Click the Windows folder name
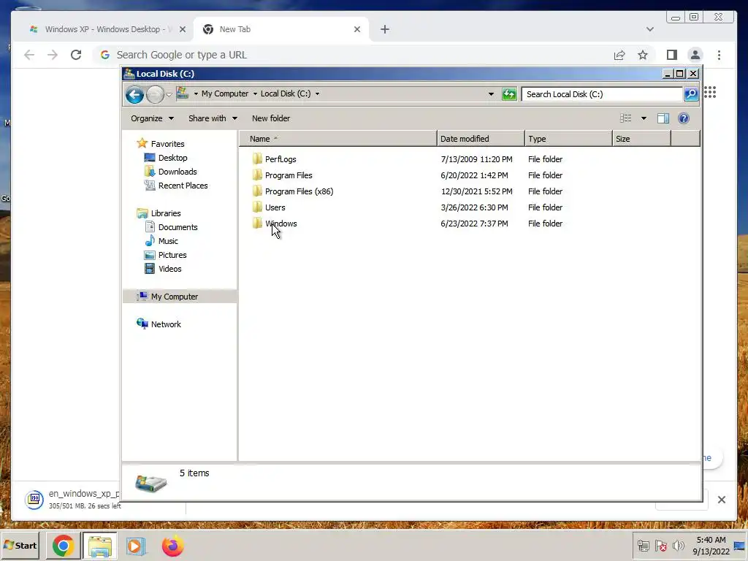 pyautogui.click(x=281, y=224)
